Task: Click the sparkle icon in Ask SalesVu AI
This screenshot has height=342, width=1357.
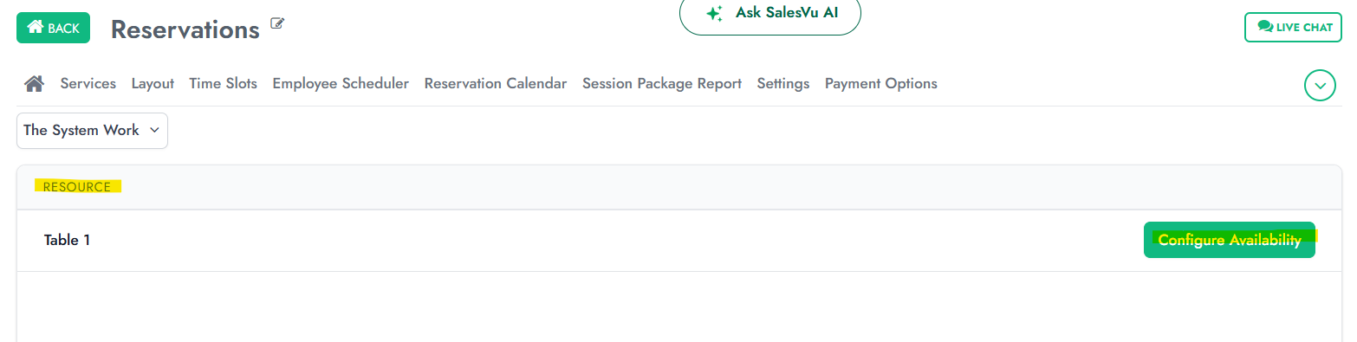Action: click(x=714, y=13)
